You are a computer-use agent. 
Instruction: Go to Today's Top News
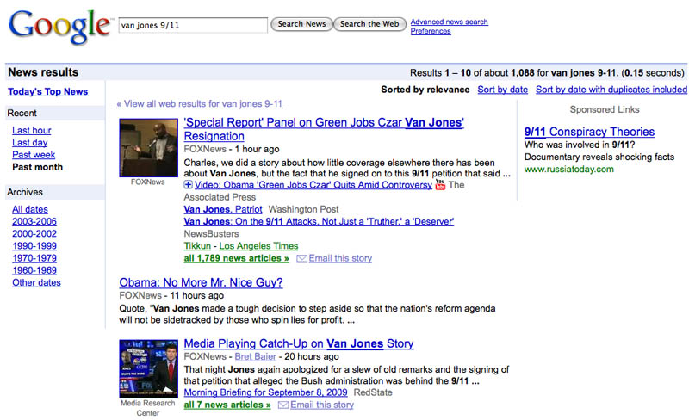click(48, 91)
